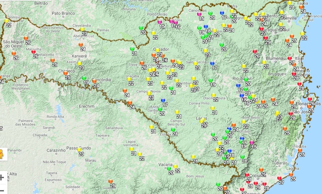Click the blue 17 marker near Campos Novos
The image size is (322, 194).
point(163,100)
